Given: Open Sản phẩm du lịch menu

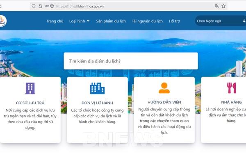Looking at the screenshot, I should [111, 21].
